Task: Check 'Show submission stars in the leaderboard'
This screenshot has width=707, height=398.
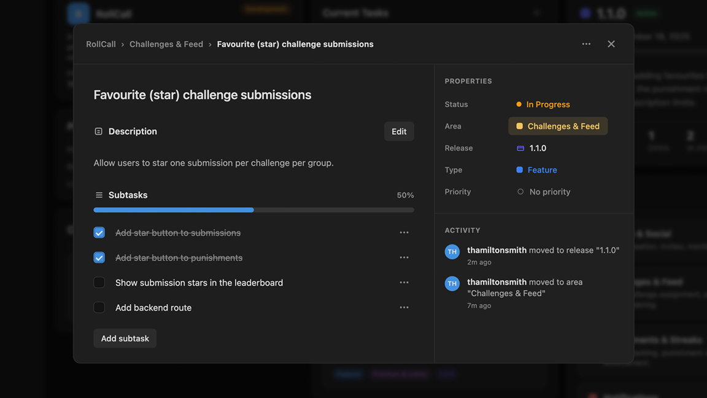Action: pos(99,283)
